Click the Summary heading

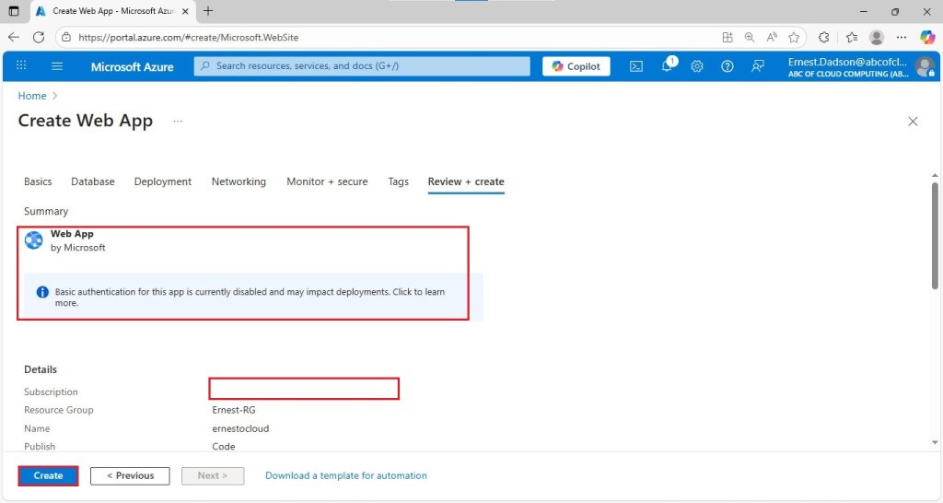(46, 212)
